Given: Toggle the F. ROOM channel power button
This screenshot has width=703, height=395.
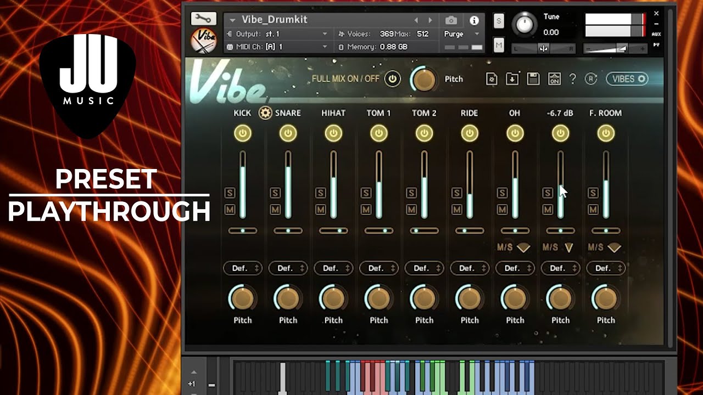Looking at the screenshot, I should pos(606,133).
